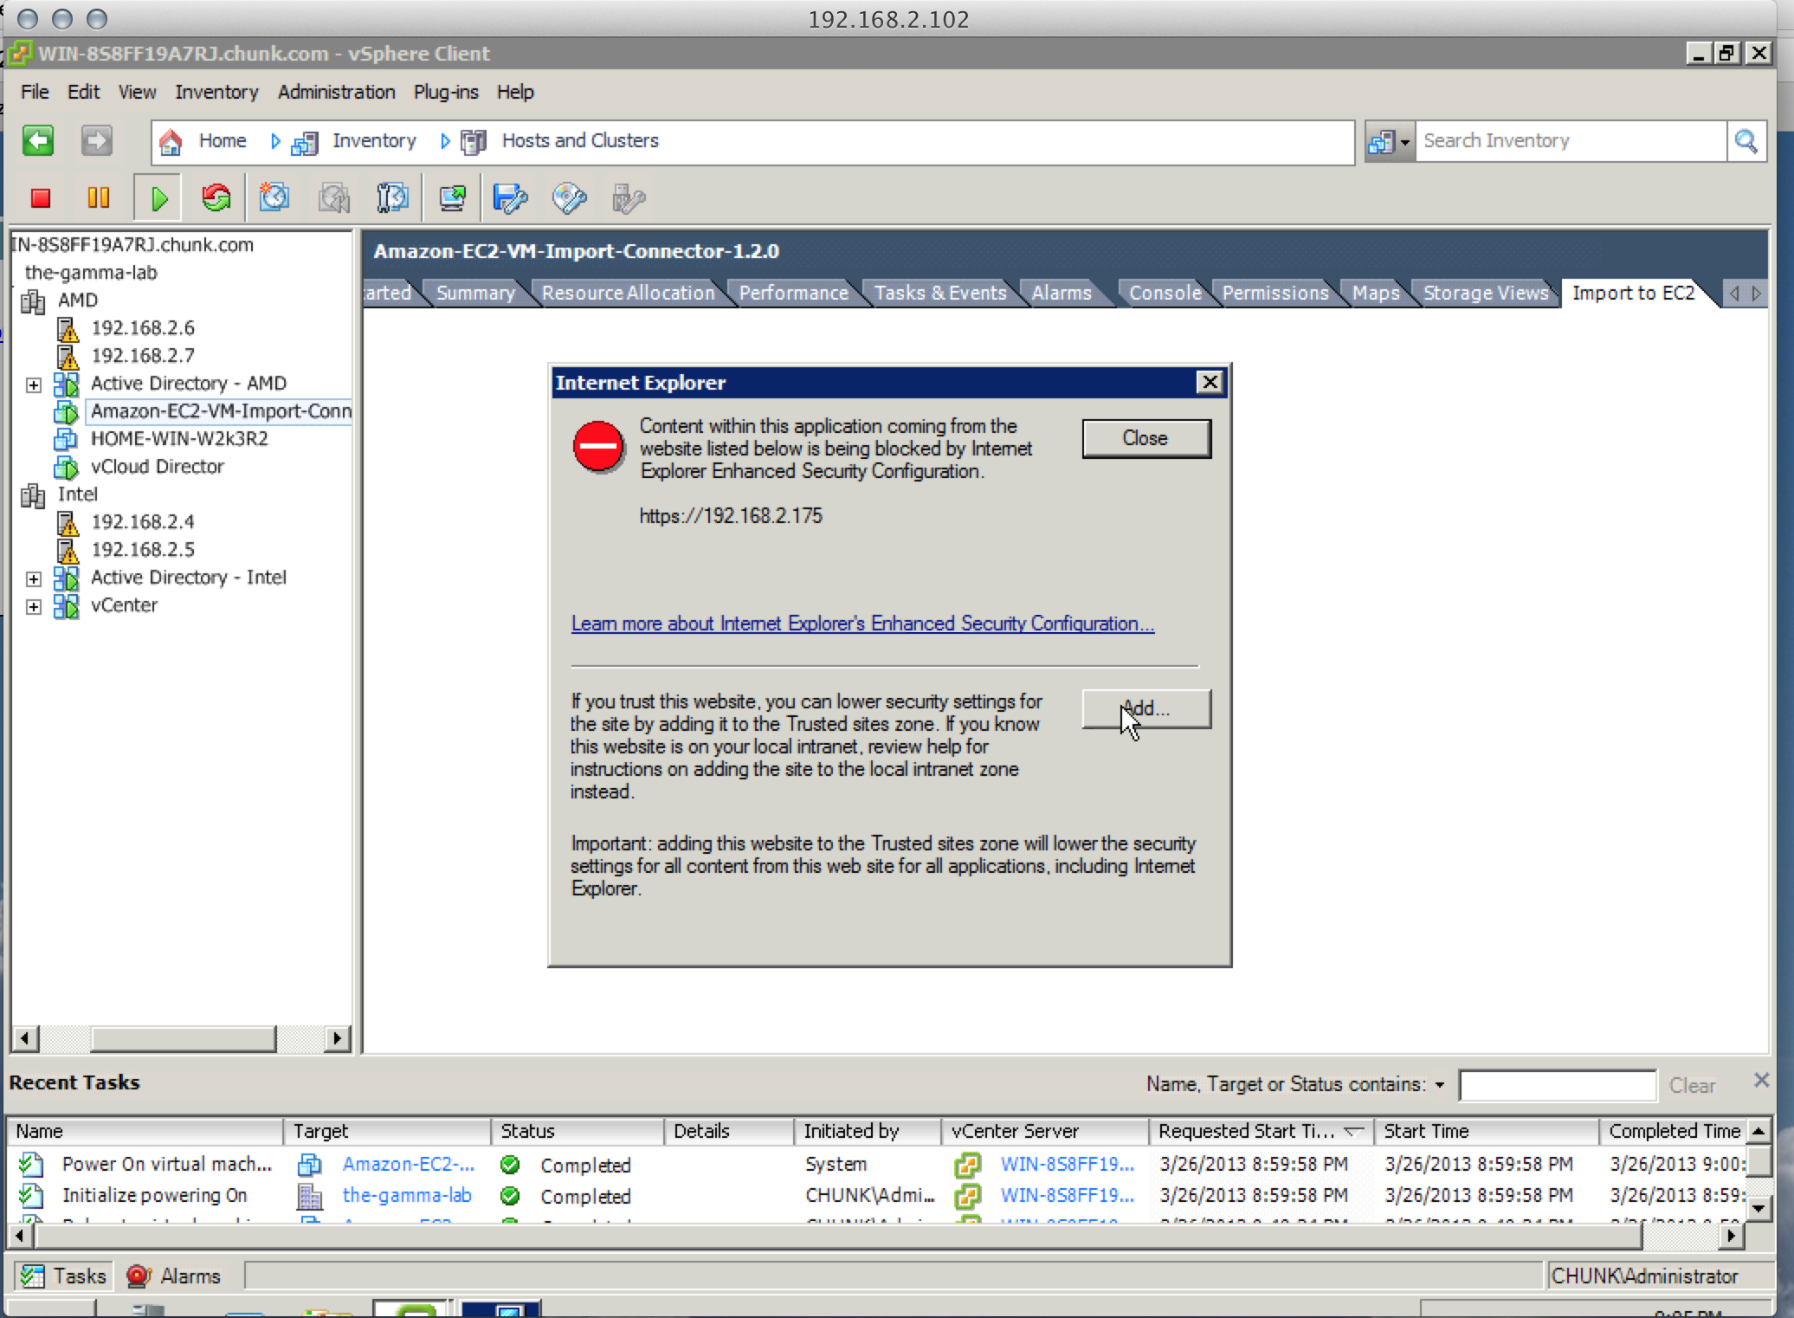Viewport: 1794px width, 1318px height.
Task: Click the red Power Off toolbar icon
Action: pyautogui.click(x=40, y=198)
